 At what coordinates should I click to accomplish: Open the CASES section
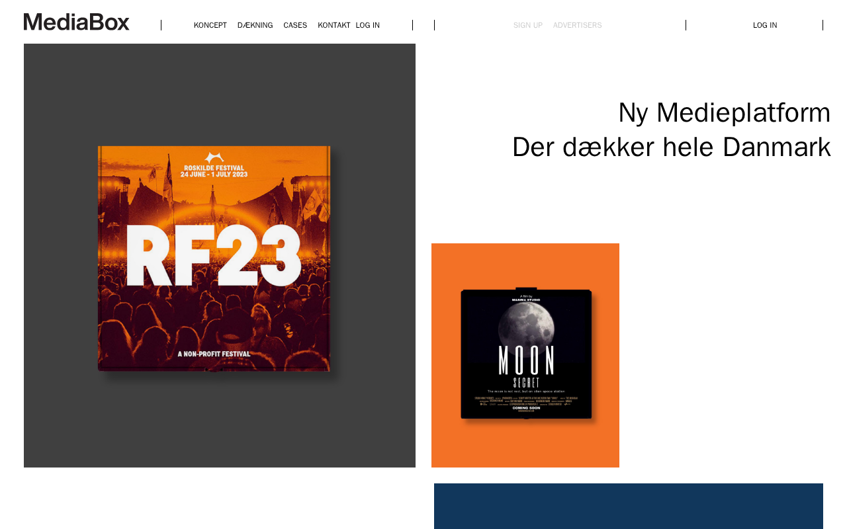coord(295,25)
